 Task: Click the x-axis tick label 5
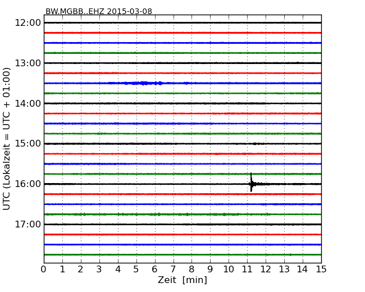[136, 270]
